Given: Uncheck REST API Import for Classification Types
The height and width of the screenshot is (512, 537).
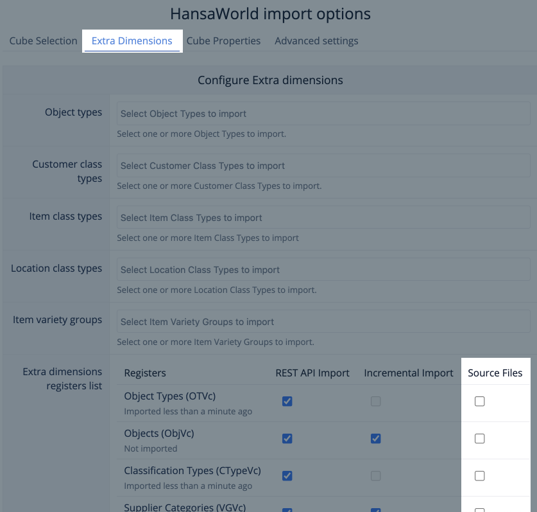Looking at the screenshot, I should coord(287,476).
